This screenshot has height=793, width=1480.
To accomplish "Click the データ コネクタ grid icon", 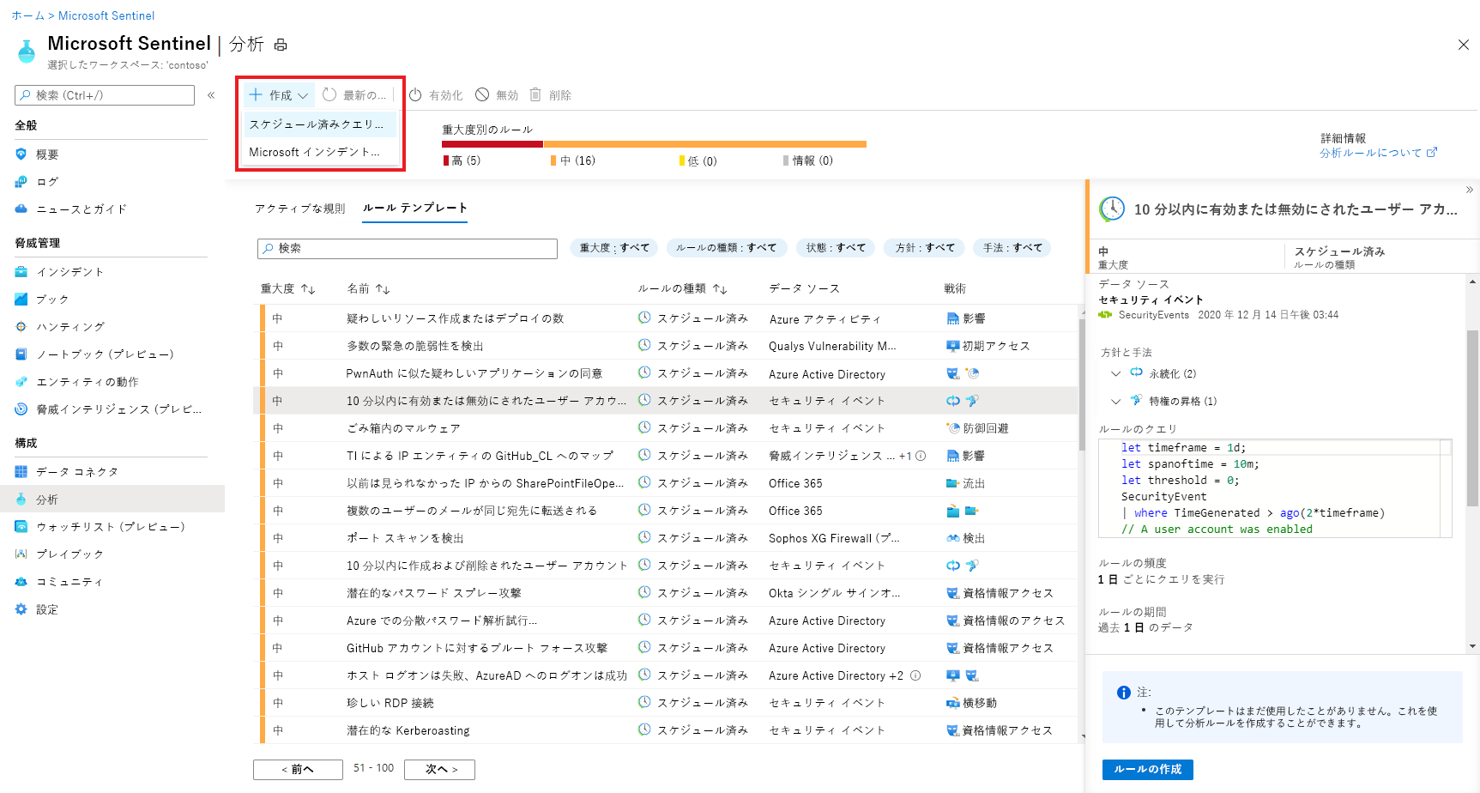I will coord(21,472).
